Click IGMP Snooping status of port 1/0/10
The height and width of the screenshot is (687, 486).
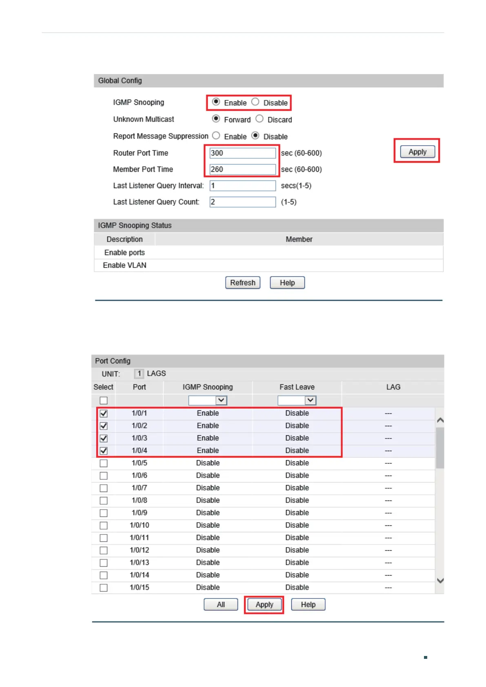pos(208,525)
